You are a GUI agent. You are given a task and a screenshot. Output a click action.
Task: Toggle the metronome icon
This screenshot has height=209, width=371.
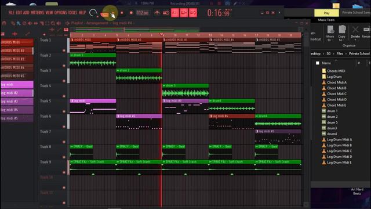[157, 13]
